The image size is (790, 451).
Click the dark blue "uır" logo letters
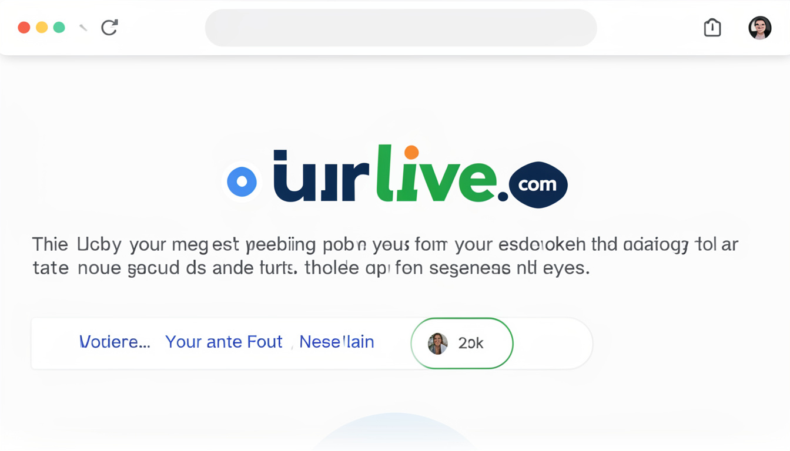tap(322, 176)
